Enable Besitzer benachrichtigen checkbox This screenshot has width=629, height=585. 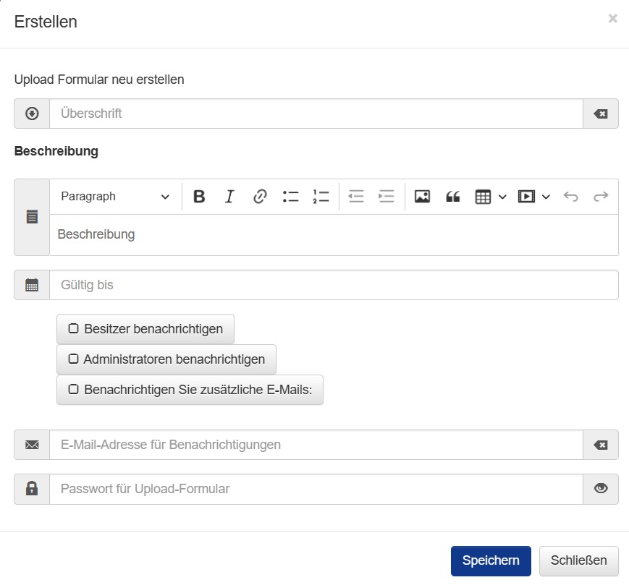(73, 328)
